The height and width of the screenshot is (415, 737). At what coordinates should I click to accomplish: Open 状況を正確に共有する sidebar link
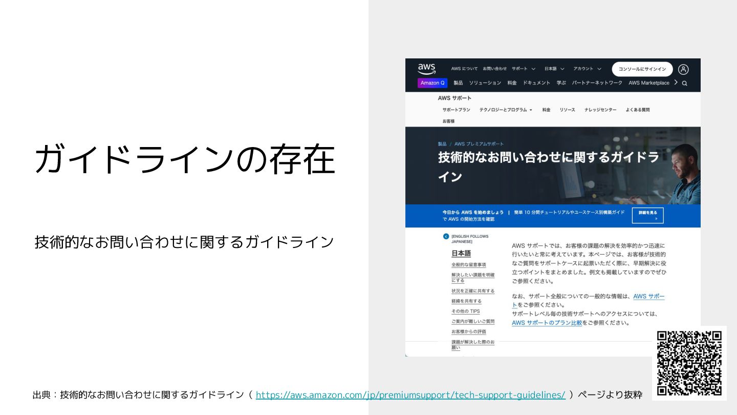click(x=473, y=291)
